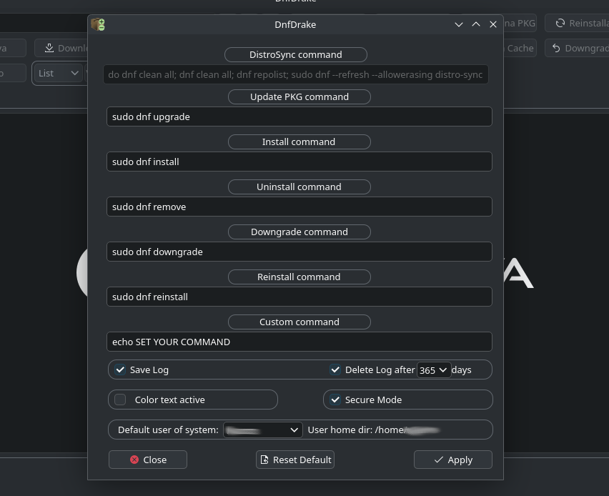Click the sudo dnf reinstall input field
Screen dimensions: 609x496
pos(299,297)
